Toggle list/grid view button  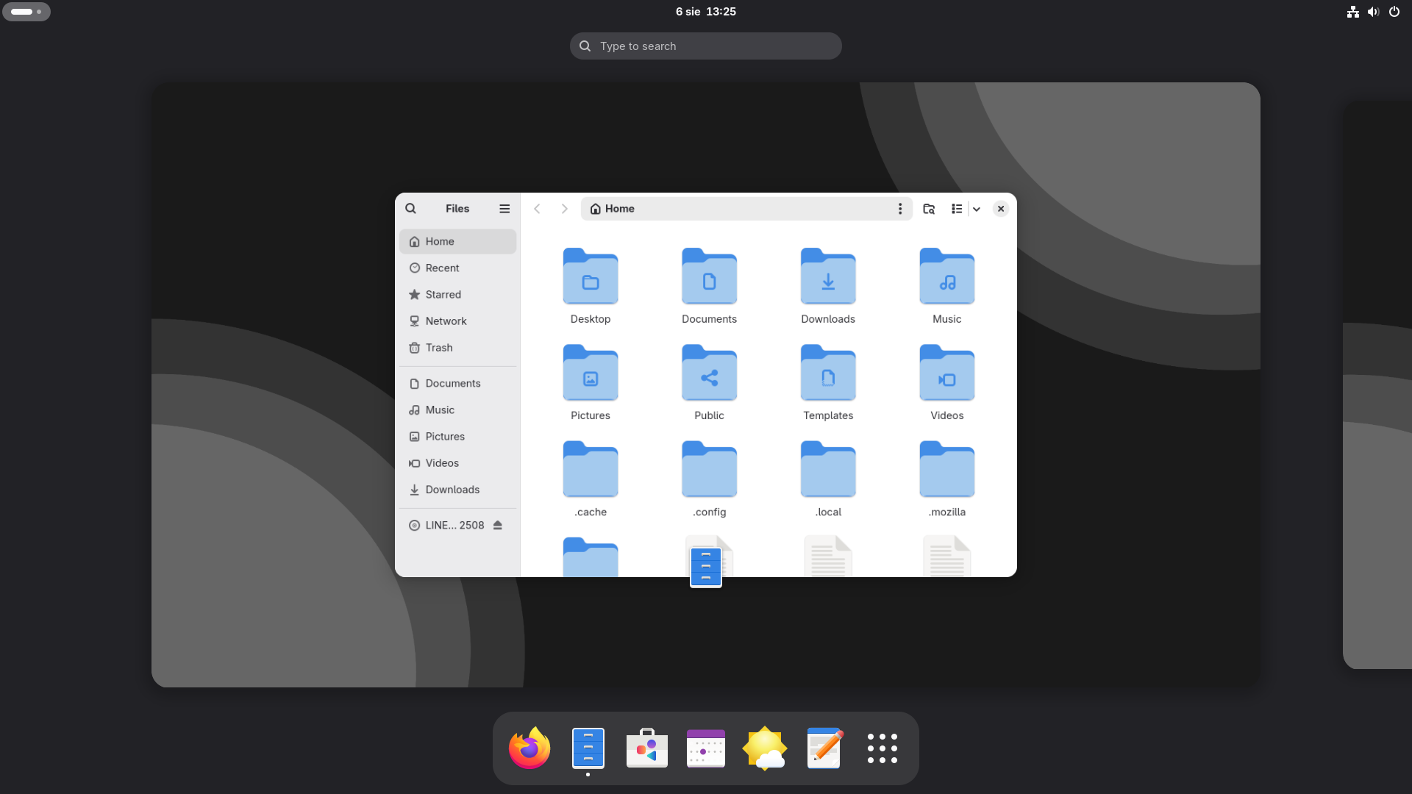(x=956, y=209)
